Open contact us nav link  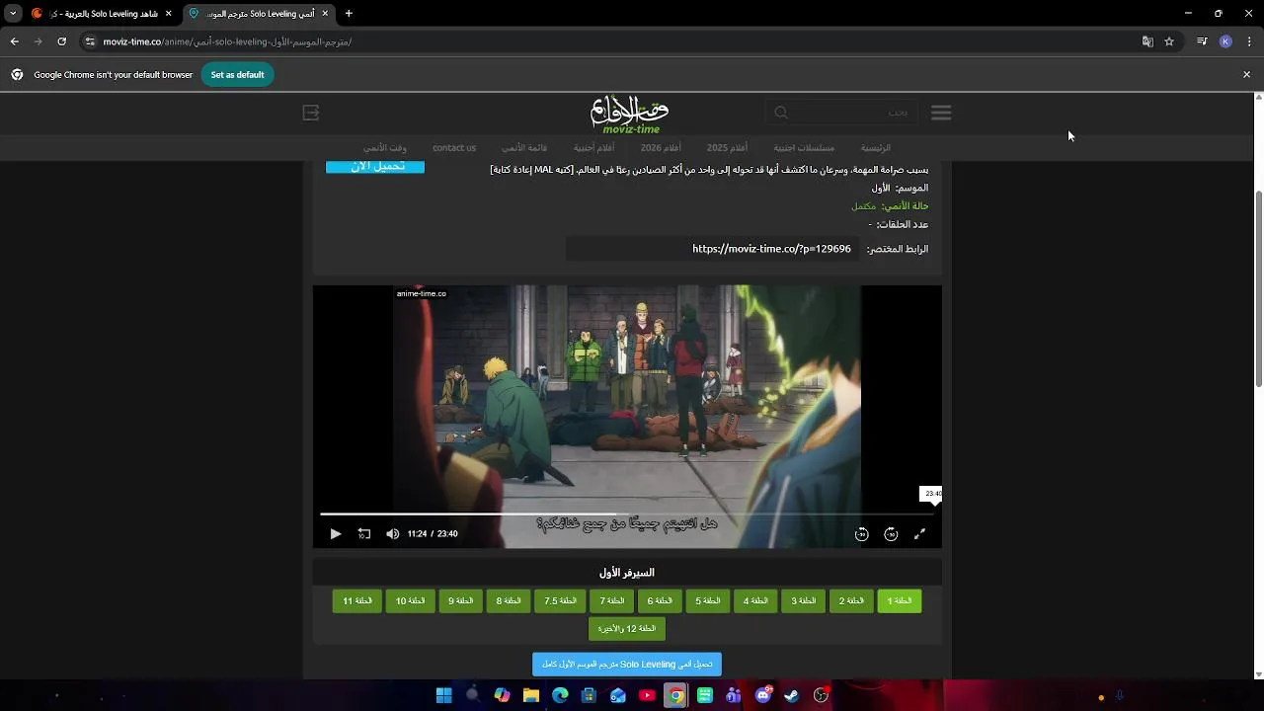(x=454, y=148)
